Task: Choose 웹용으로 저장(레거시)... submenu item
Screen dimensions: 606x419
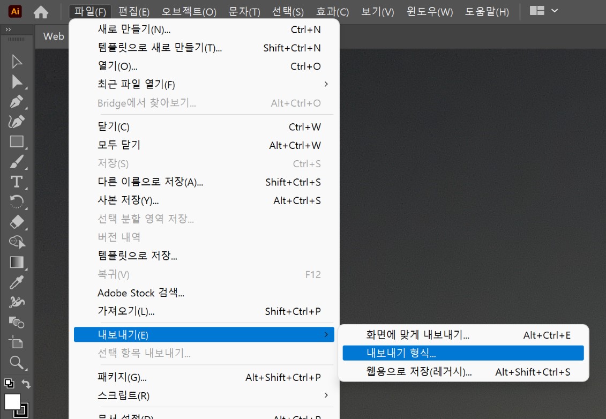Action: coord(463,372)
